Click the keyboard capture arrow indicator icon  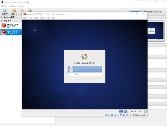click(133, 115)
